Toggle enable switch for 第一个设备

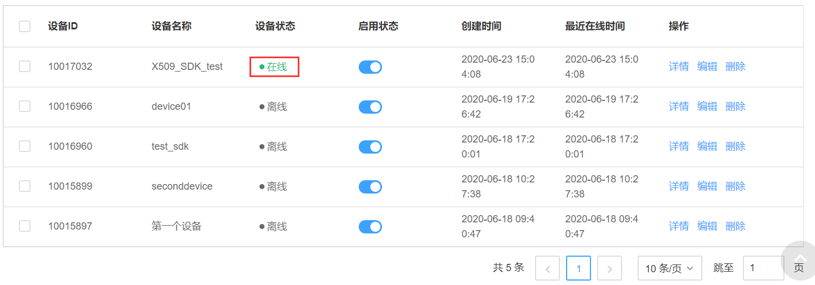pyautogui.click(x=370, y=227)
